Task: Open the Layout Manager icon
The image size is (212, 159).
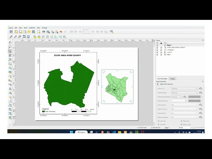Action: click(25, 32)
